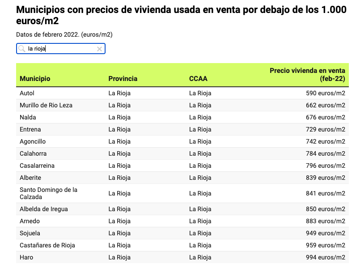Select the Nalda municipality cell
Image resolution: width=356 pixels, height=272 pixels.
coord(28,118)
